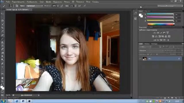Image resolution: width=184 pixels, height=103 pixels.
Task: Toggle lock position in Layers panel
Action: click(x=154, y=54)
